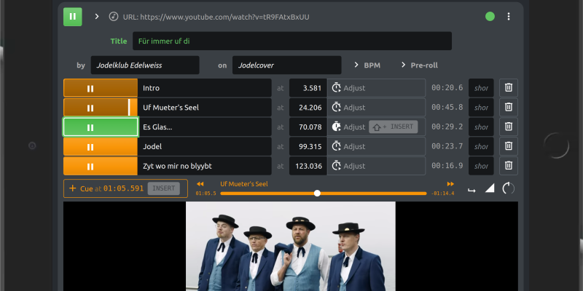The width and height of the screenshot is (583, 291).
Task: Click elapsed time 01:05.5
Action: (x=206, y=194)
